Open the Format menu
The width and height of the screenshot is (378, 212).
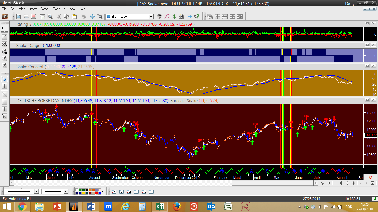click(x=45, y=9)
